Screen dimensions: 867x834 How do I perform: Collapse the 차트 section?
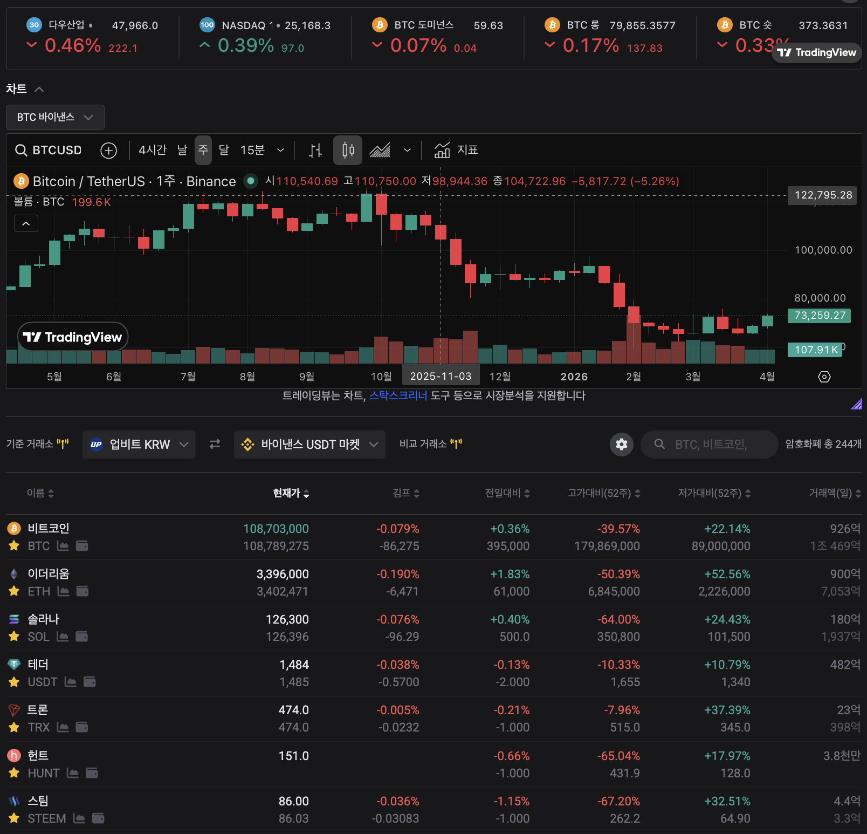pyautogui.click(x=39, y=89)
